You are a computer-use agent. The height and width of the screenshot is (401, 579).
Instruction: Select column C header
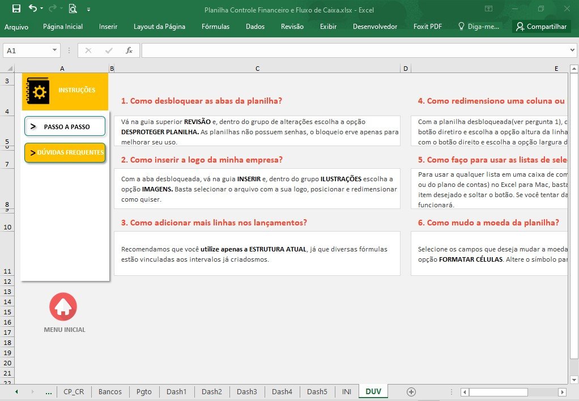point(257,69)
